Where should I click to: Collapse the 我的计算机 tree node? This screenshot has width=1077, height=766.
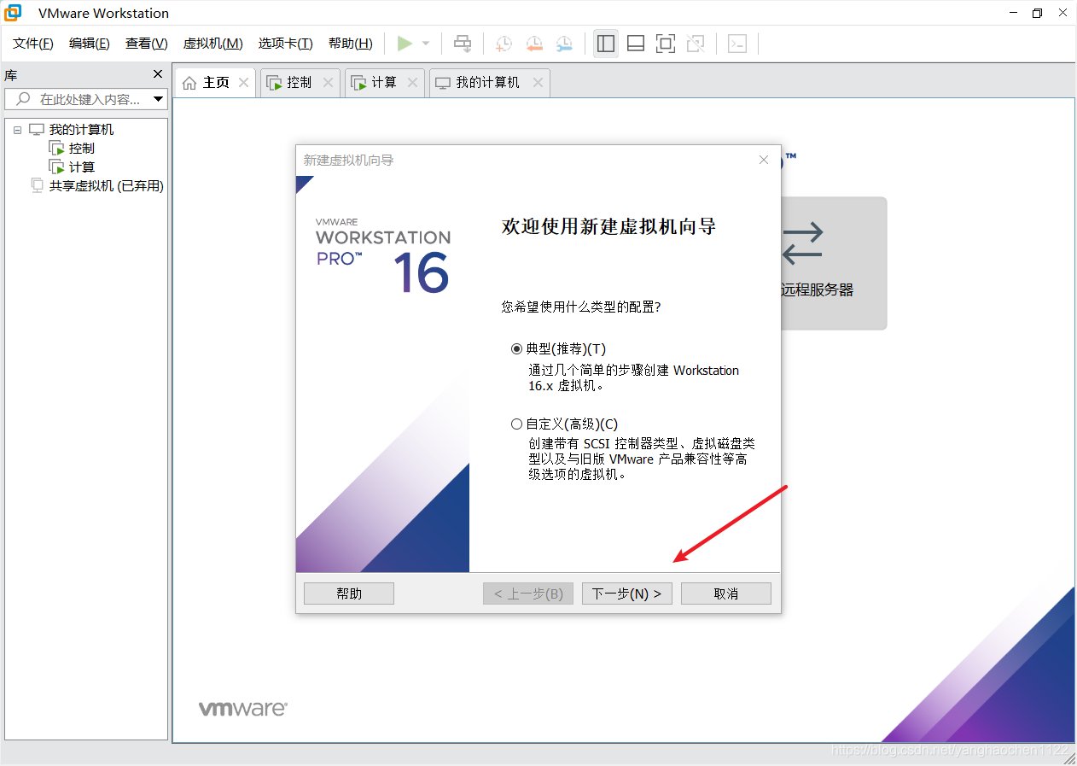click(x=17, y=129)
